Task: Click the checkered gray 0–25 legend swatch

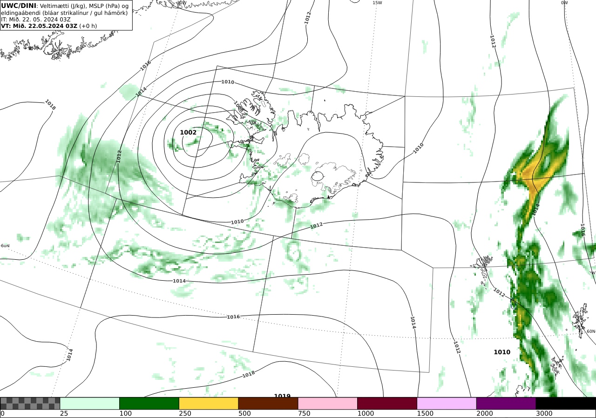Action: click(x=30, y=403)
